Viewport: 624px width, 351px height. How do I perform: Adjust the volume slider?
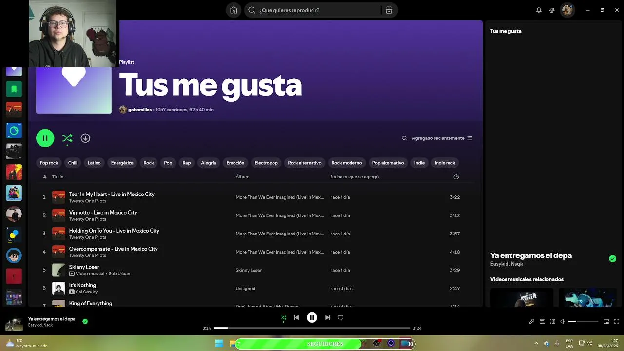pos(583,322)
